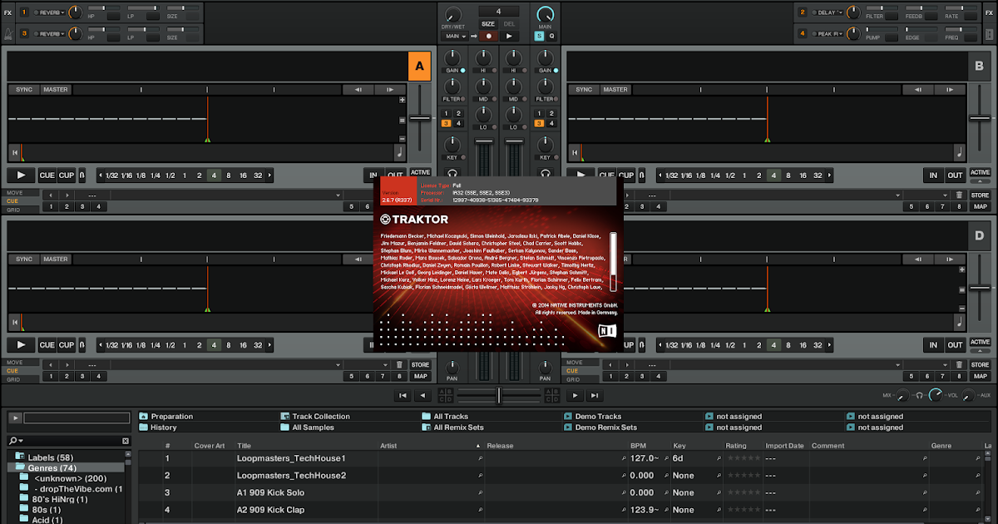The image size is (998, 524).
Task: Collapse the Genres folder in browser tree
Action: click(x=22, y=467)
